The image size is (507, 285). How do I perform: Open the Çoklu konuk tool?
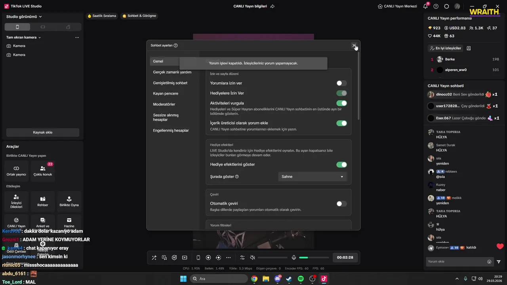(43, 171)
